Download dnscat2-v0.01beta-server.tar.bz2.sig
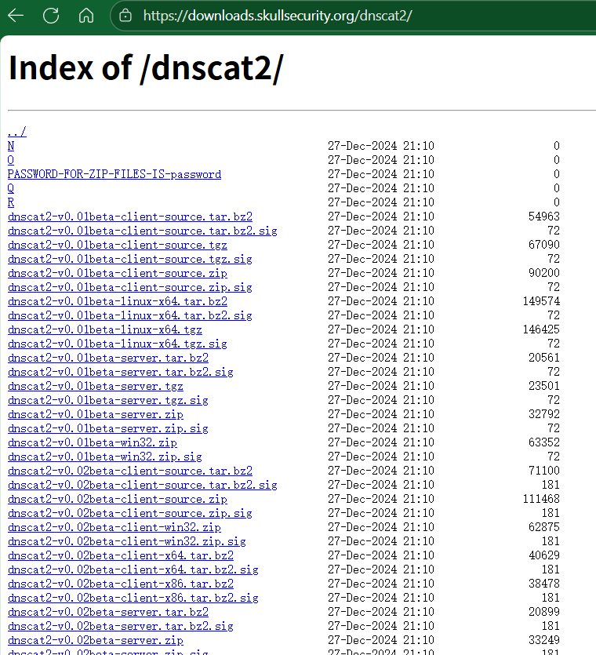 [121, 372]
